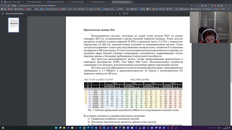Screen dimensions: 232x130
Task: Click the figure caption 'Рис. 1 Таблица пропускной способности'
Action: point(133,110)
